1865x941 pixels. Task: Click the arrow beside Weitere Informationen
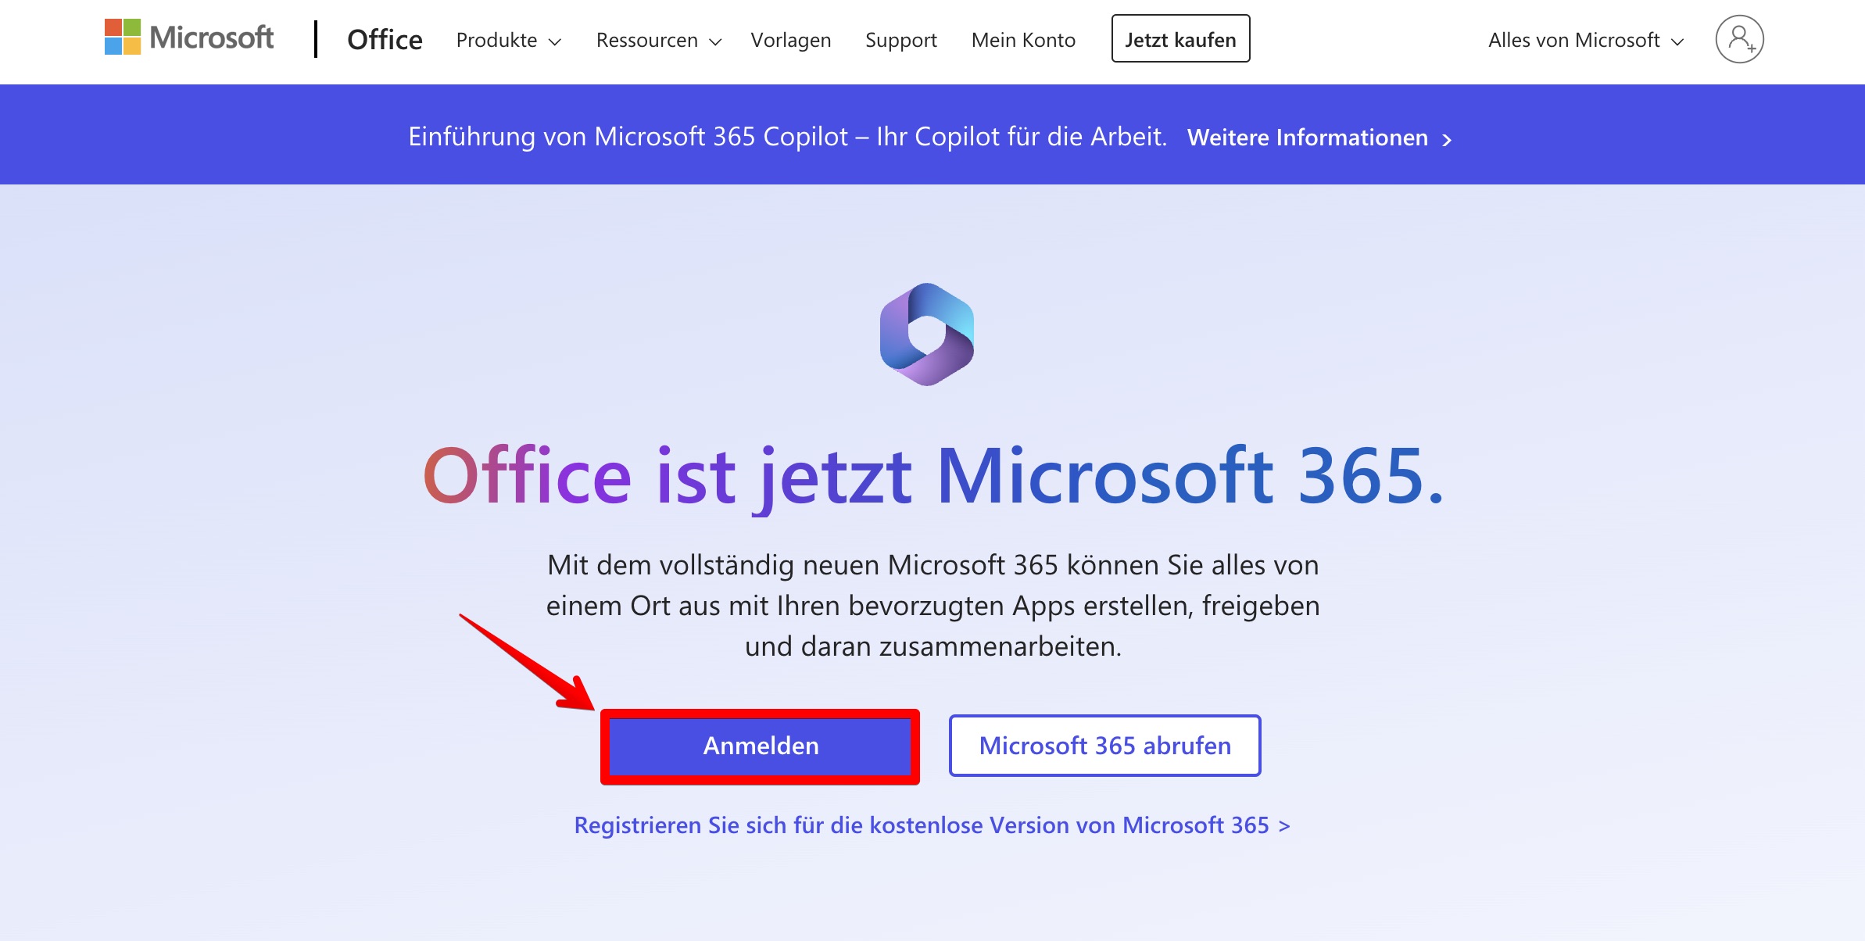[x=1450, y=139]
